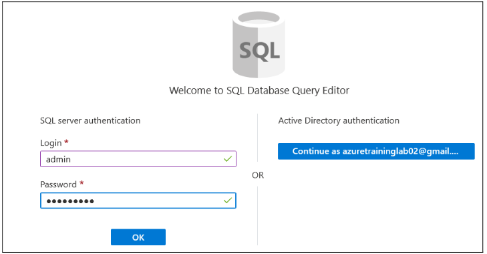Viewport: 487px width, 254px height.
Task: Click the 'SQL server authentication' label
Action: click(x=90, y=120)
